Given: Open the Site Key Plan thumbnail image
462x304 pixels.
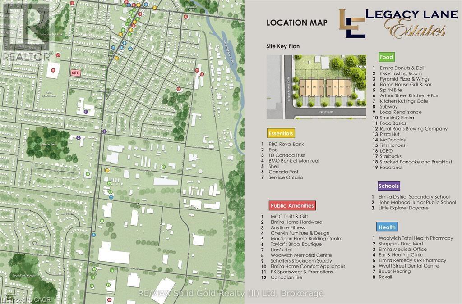Looking at the screenshot, I should 316,87.
